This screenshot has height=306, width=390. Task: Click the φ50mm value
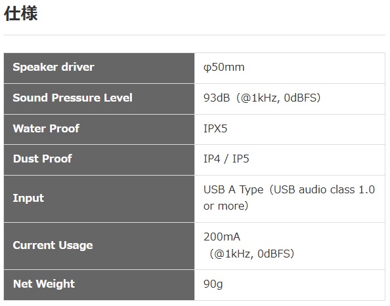coord(224,67)
